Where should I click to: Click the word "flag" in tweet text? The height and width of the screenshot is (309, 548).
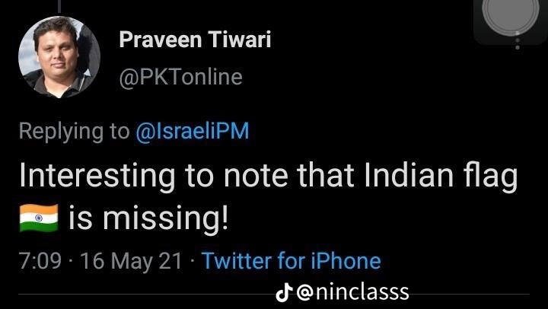pyautogui.click(x=494, y=177)
